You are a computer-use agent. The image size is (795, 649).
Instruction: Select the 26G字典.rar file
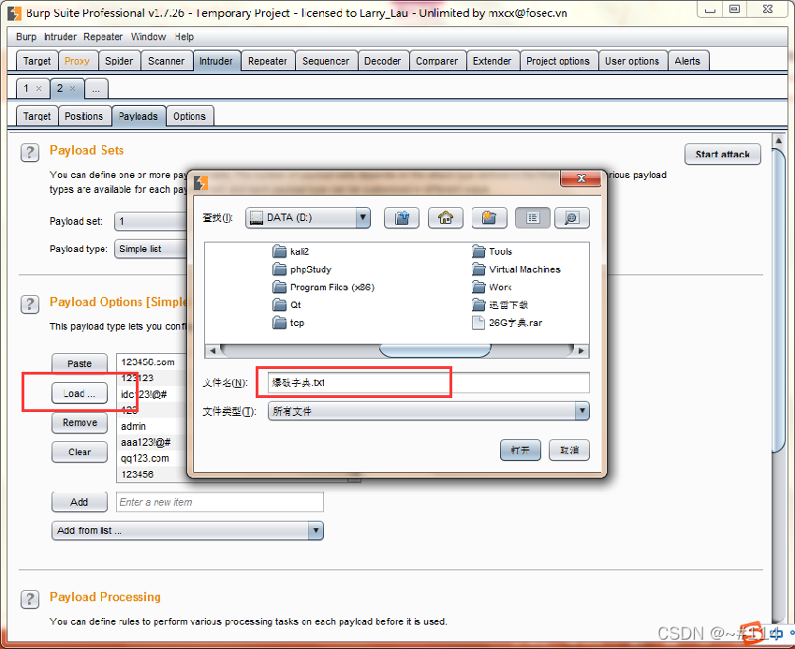pos(507,322)
